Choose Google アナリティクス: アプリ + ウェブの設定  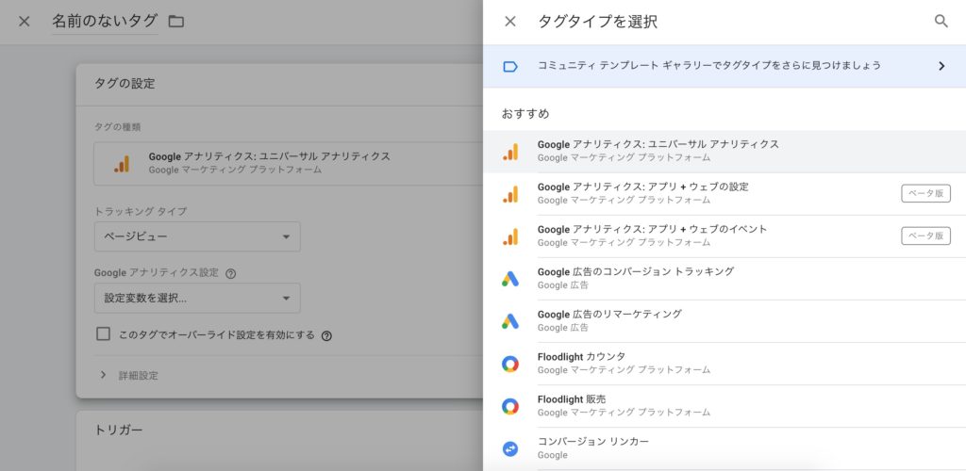click(642, 193)
